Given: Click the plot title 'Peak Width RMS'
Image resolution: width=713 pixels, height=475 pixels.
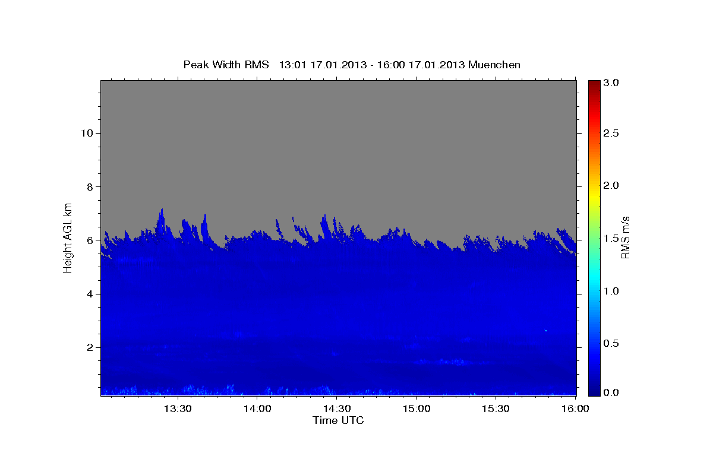Looking at the screenshot, I should coord(226,65).
